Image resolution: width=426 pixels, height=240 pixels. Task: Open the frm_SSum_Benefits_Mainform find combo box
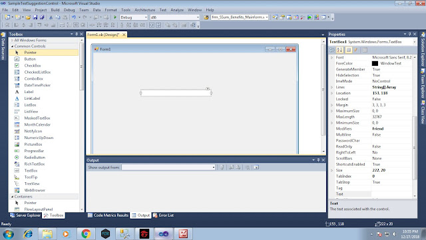coord(240,17)
